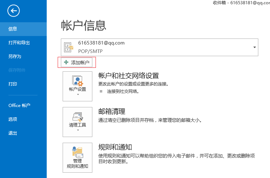
Task: Click the green plus icon on 添加帐户
Action: (66, 62)
